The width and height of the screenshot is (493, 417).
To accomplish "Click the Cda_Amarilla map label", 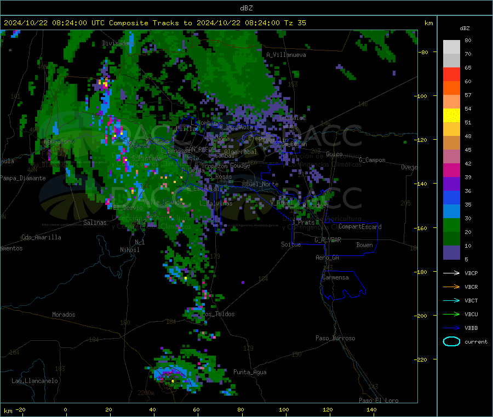I will [41, 237].
